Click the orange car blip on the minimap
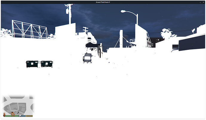206x120 pixels. click(12, 113)
